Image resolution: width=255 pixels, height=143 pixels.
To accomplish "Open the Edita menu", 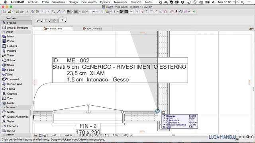I will [45, 2].
